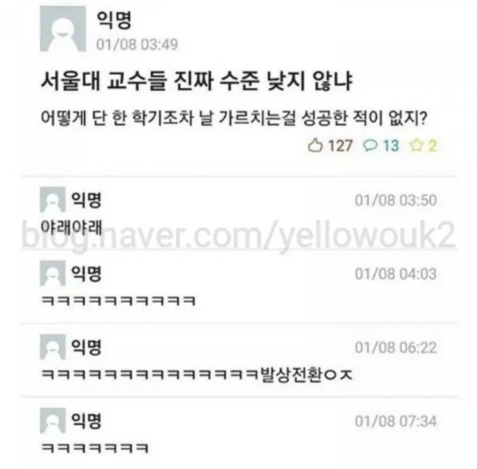The width and height of the screenshot is (477, 469).
Task: Click the 01/08 06:22 comment timestamp
Action: pyautogui.click(x=396, y=347)
